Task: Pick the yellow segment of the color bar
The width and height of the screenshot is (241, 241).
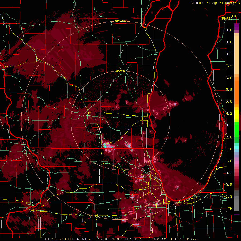Action: [x=236, y=115]
